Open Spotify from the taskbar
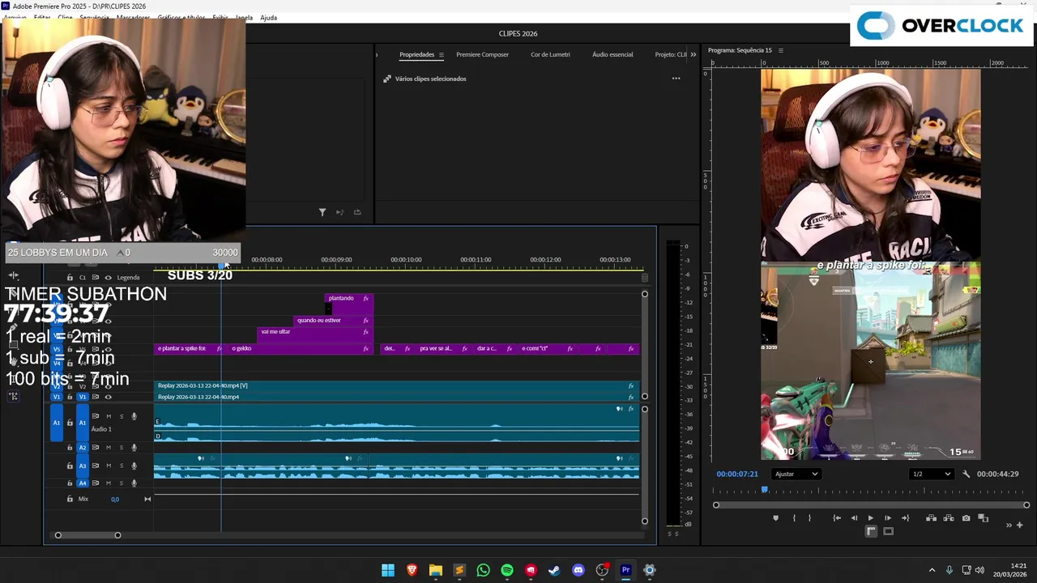 point(507,570)
